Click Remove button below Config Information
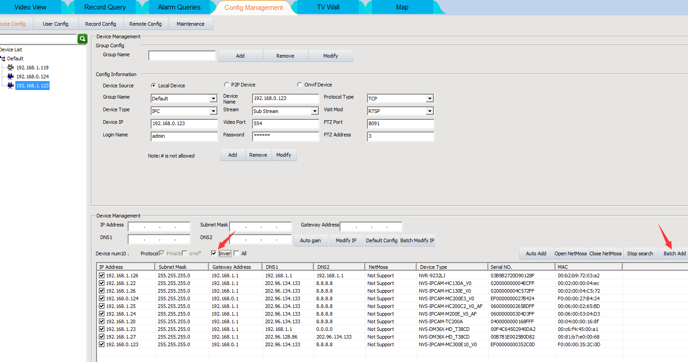This screenshot has height=362, width=688. click(x=258, y=155)
